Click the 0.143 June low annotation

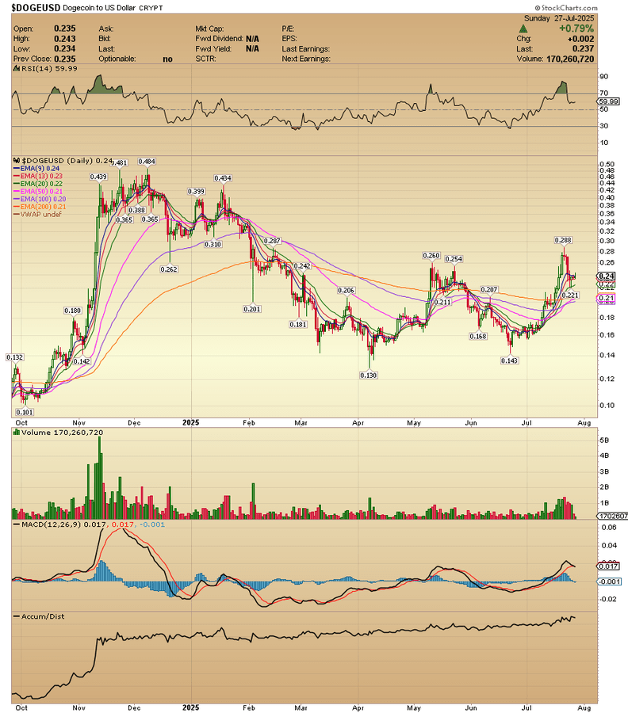pos(509,360)
